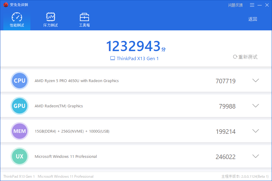Close the AnTuTu window

pos(267,5)
